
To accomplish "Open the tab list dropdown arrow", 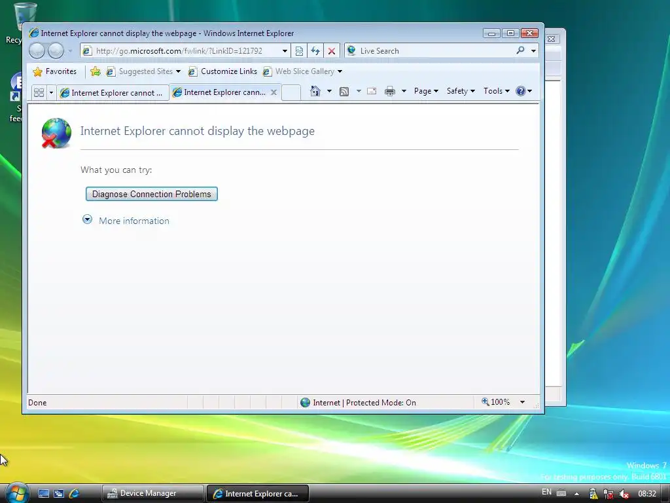I will [x=51, y=92].
